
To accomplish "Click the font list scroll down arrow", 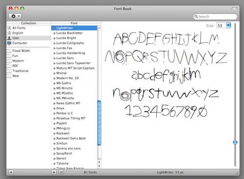I will click(99, 166).
